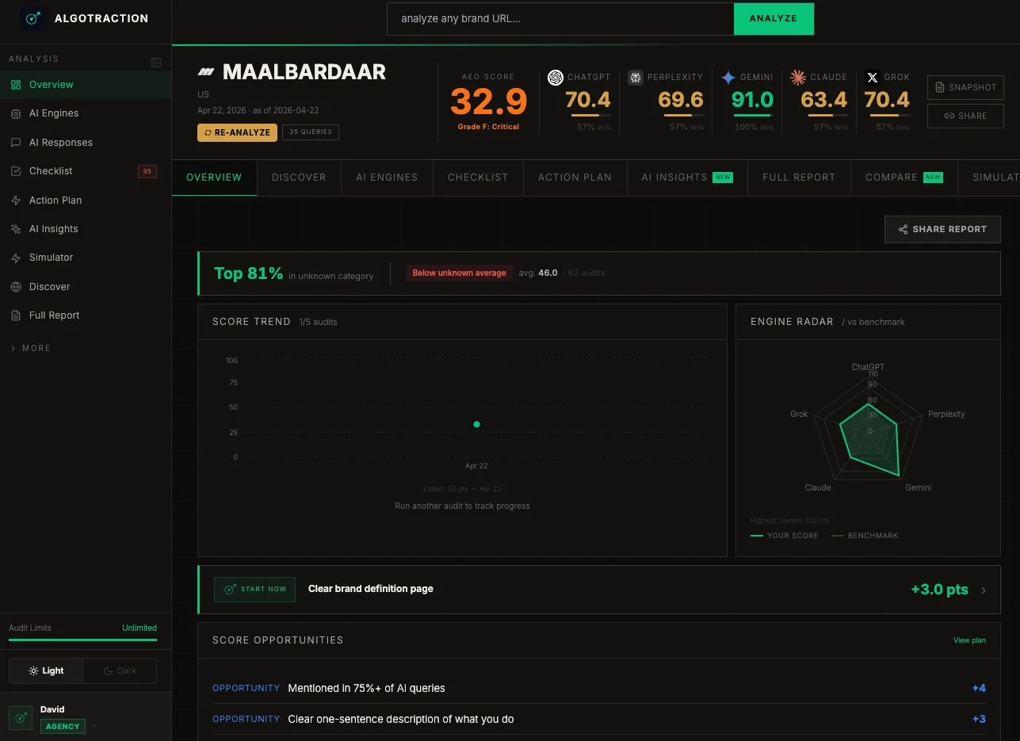1020x741 pixels.
Task: Switch to the DISCOVER tab
Action: click(299, 178)
